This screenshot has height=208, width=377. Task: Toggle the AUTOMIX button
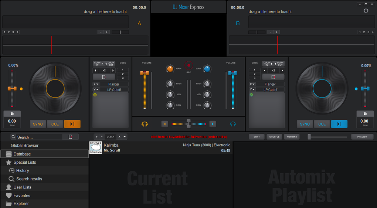pos(292,137)
